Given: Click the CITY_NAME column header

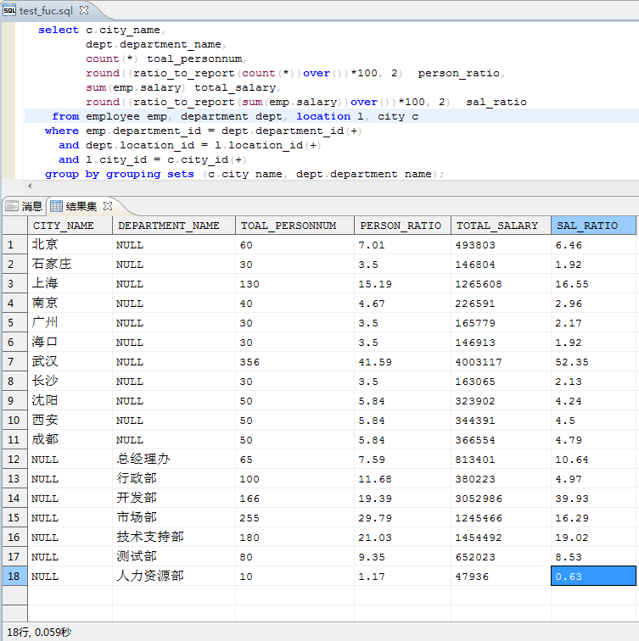Looking at the screenshot, I should click(64, 226).
